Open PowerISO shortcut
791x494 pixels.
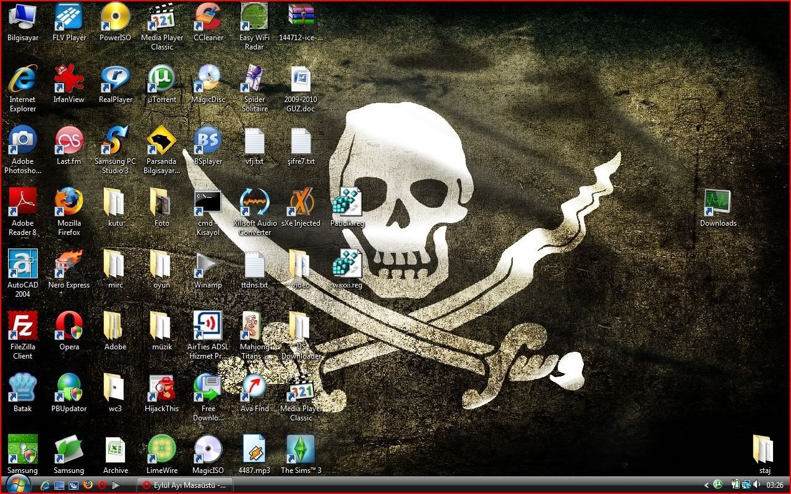point(116,22)
